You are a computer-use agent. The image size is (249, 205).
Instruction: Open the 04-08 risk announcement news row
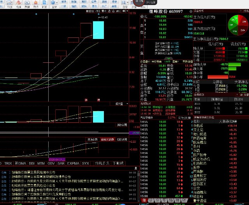pos(68,172)
